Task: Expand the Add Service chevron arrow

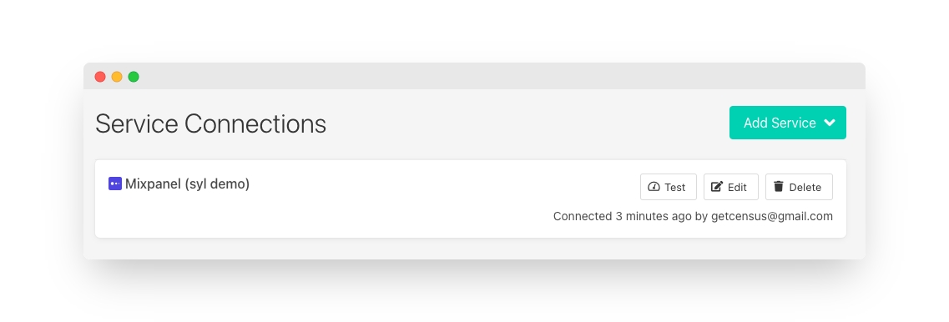Action: 829,123
